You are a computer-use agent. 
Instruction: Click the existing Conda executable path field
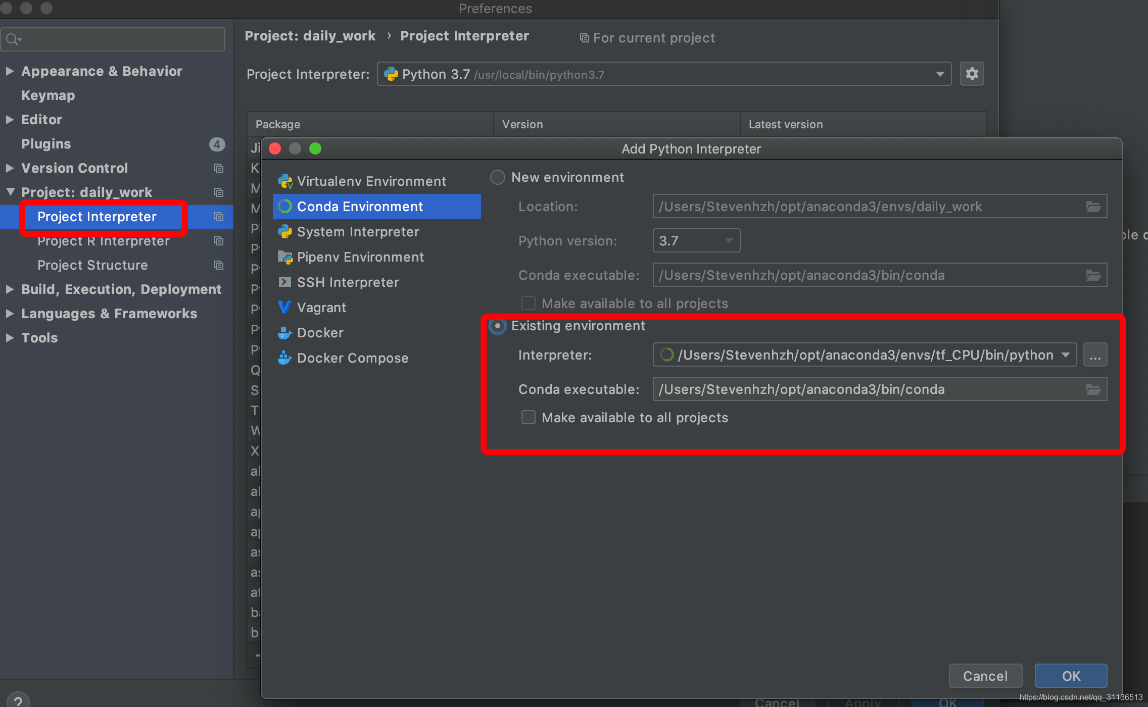point(880,389)
